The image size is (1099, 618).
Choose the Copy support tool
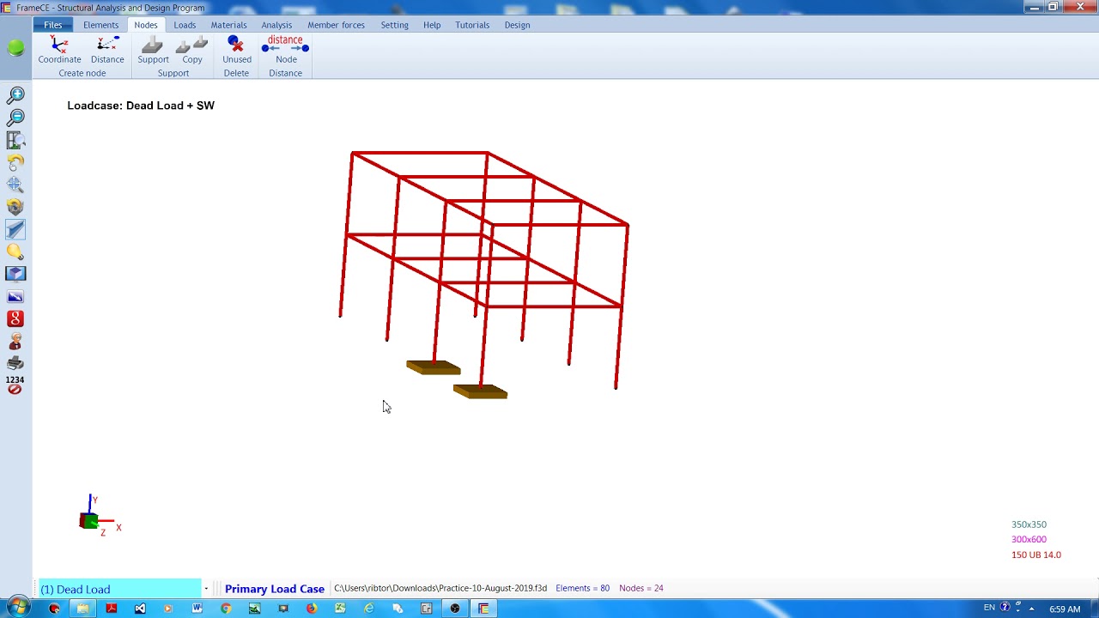[192, 51]
